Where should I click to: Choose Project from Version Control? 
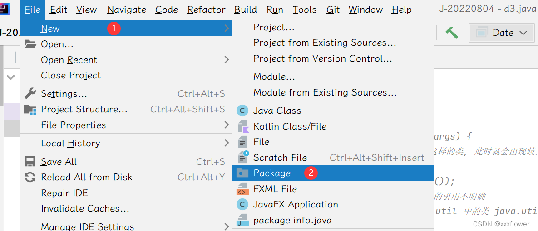pos(322,58)
